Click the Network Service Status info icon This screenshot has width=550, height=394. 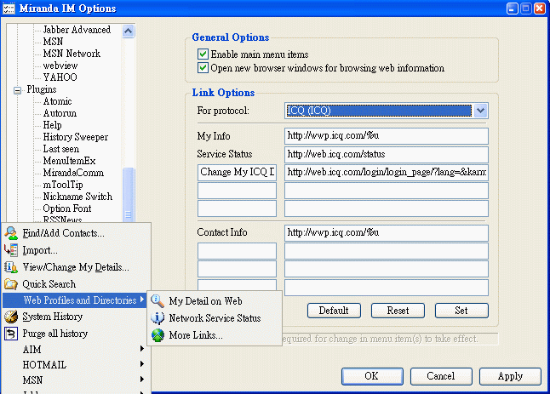[158, 318]
